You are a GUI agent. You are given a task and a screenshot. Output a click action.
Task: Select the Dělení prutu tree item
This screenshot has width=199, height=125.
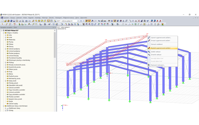(13, 69)
